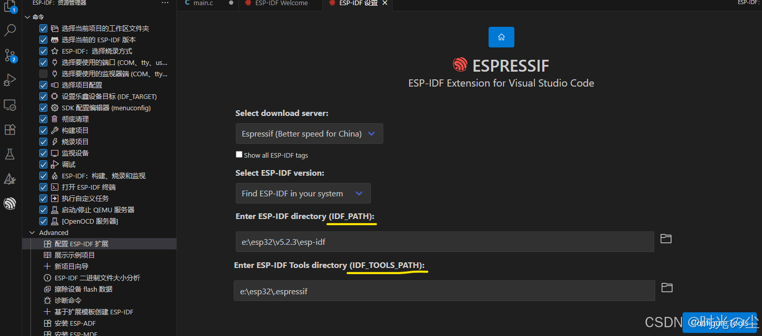Open the Extensions view
This screenshot has width=762, height=336.
10,129
